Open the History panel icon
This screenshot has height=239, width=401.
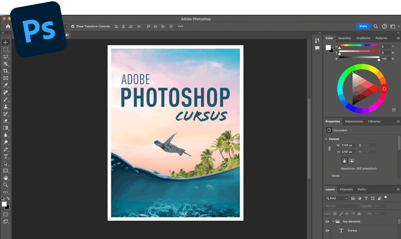click(317, 41)
